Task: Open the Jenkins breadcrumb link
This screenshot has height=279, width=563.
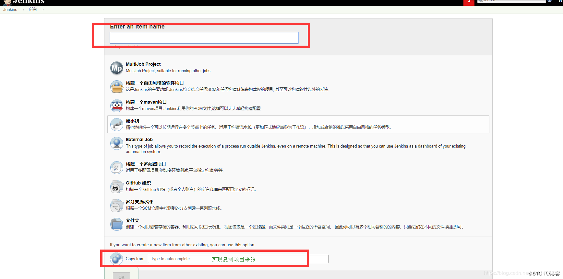Action: tap(10, 10)
